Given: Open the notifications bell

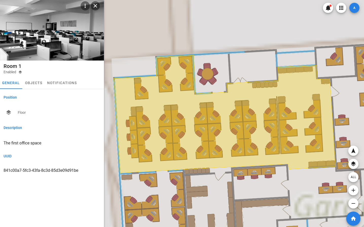Looking at the screenshot, I should coord(328,8).
